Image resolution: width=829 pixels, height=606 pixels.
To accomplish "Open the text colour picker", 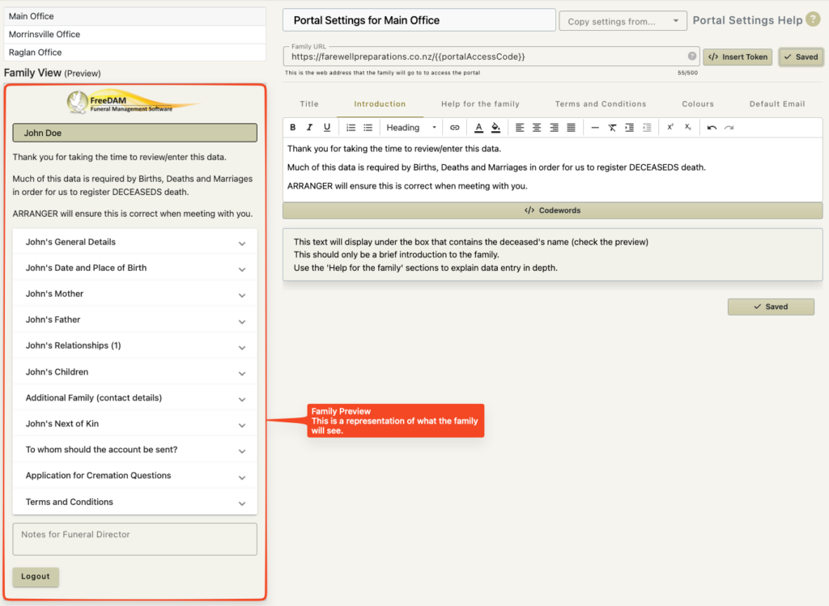I will 478,127.
